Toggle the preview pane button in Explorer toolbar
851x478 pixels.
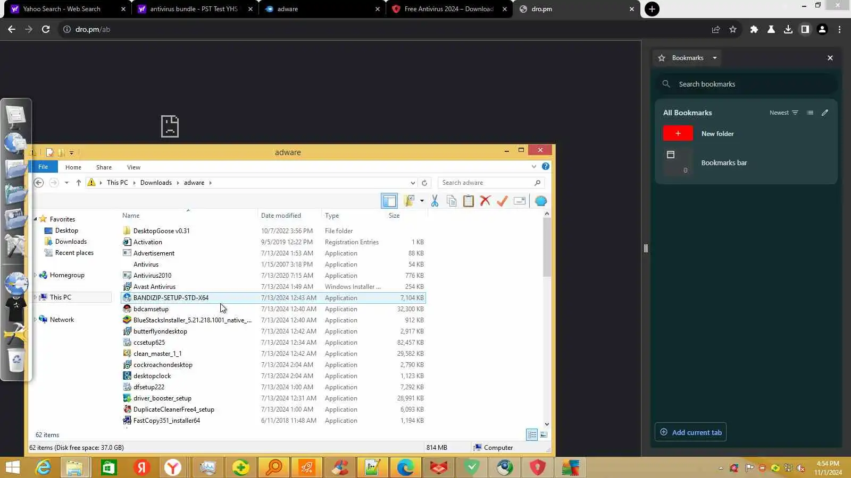coord(389,201)
